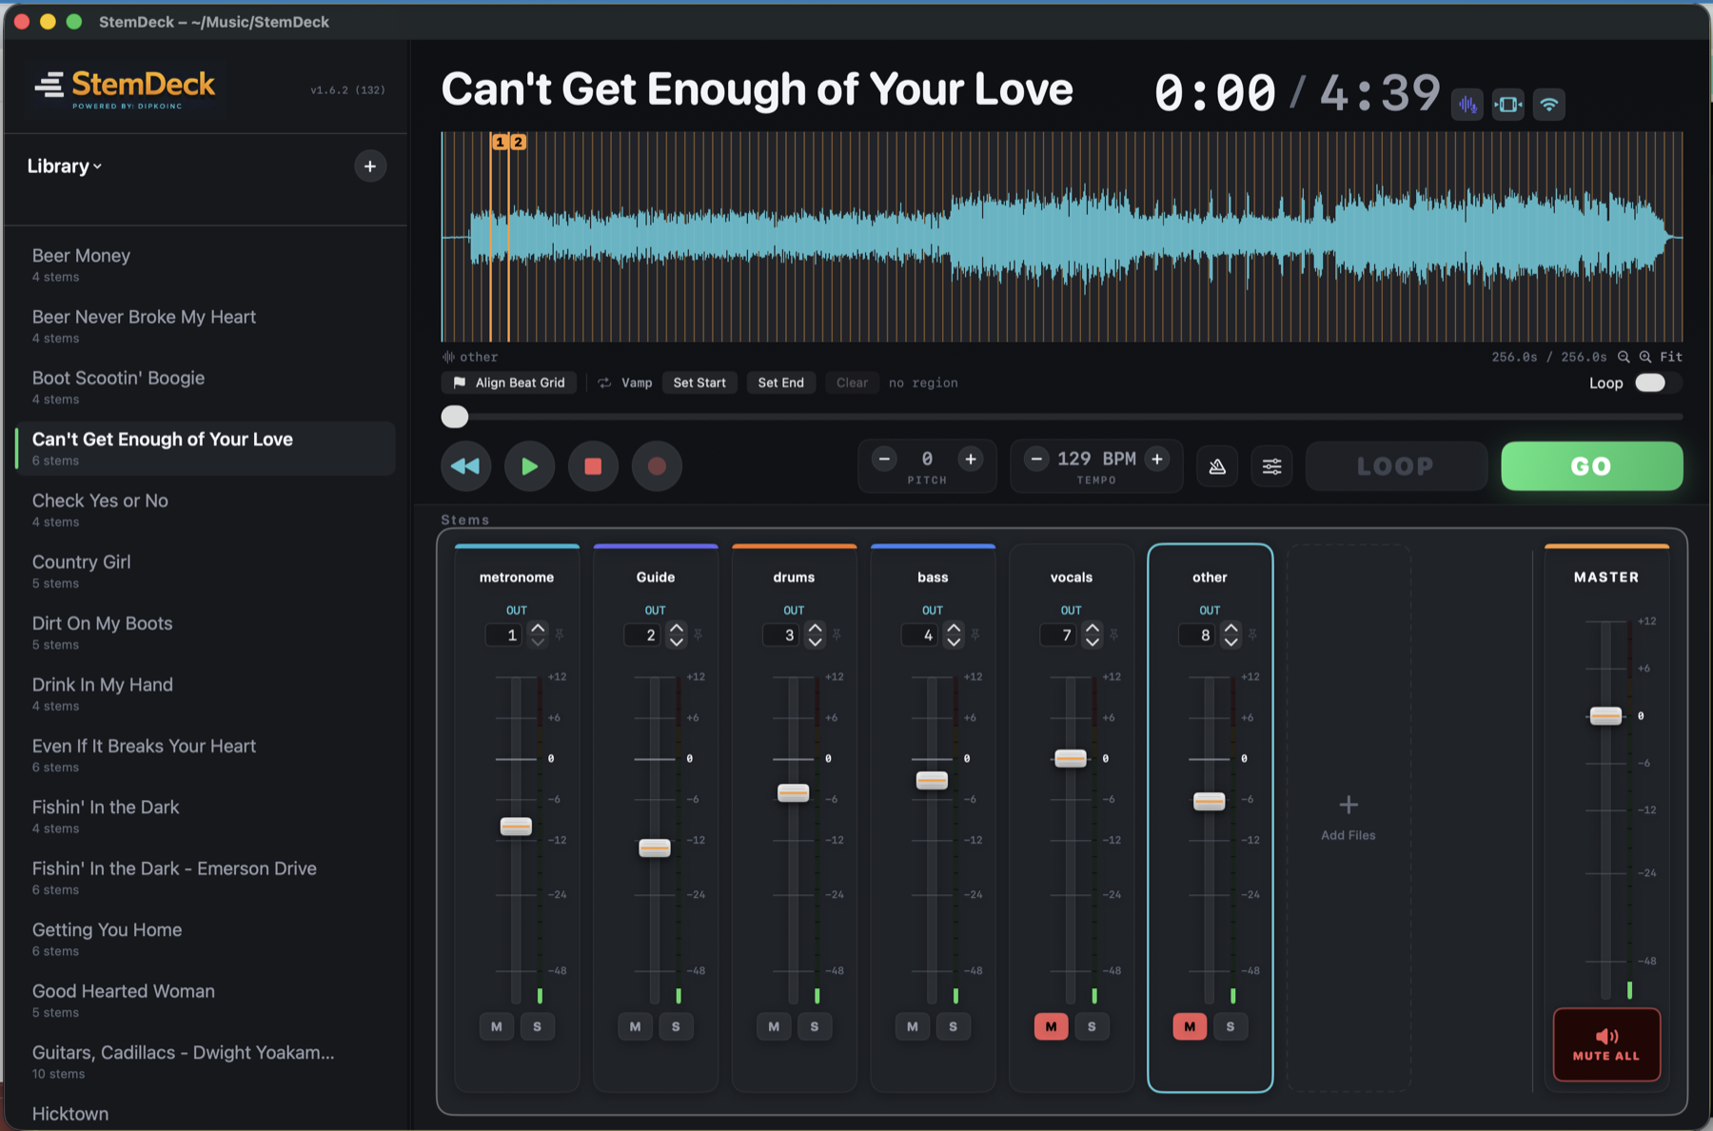Unmute the vocals stem
This screenshot has width=1713, height=1131.
[1051, 1026]
